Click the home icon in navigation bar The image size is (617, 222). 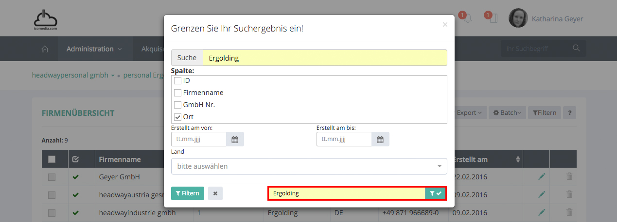(45, 49)
